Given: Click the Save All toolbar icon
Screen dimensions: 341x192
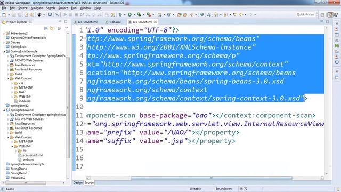Looking at the screenshot, I should (19, 14).
